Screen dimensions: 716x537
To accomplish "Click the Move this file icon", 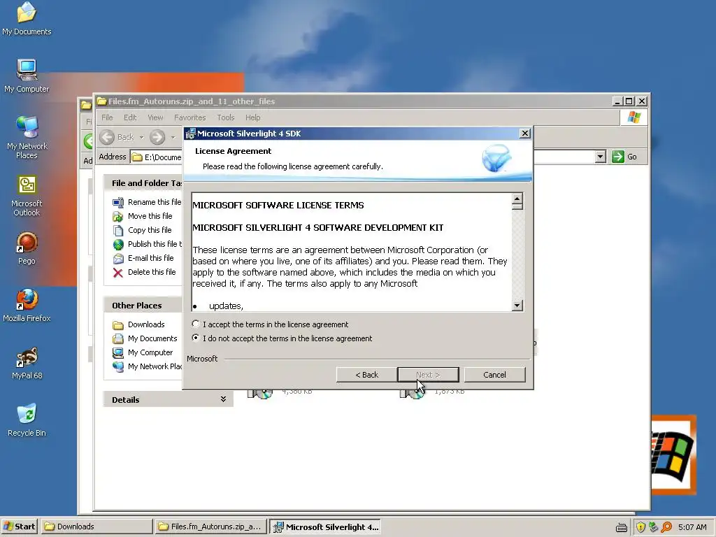I will click(117, 217).
